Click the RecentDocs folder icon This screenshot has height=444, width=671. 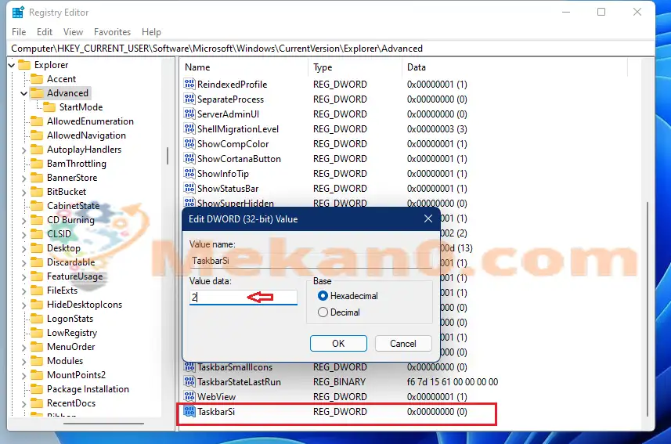point(37,403)
